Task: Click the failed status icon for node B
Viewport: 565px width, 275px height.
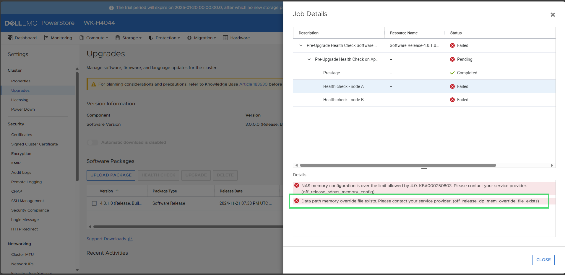Action: (x=452, y=100)
